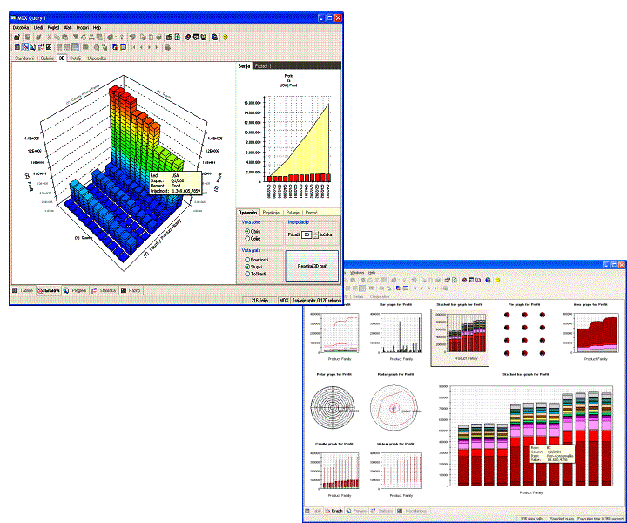
Task: Open the Pogled menu
Action: click(54, 28)
